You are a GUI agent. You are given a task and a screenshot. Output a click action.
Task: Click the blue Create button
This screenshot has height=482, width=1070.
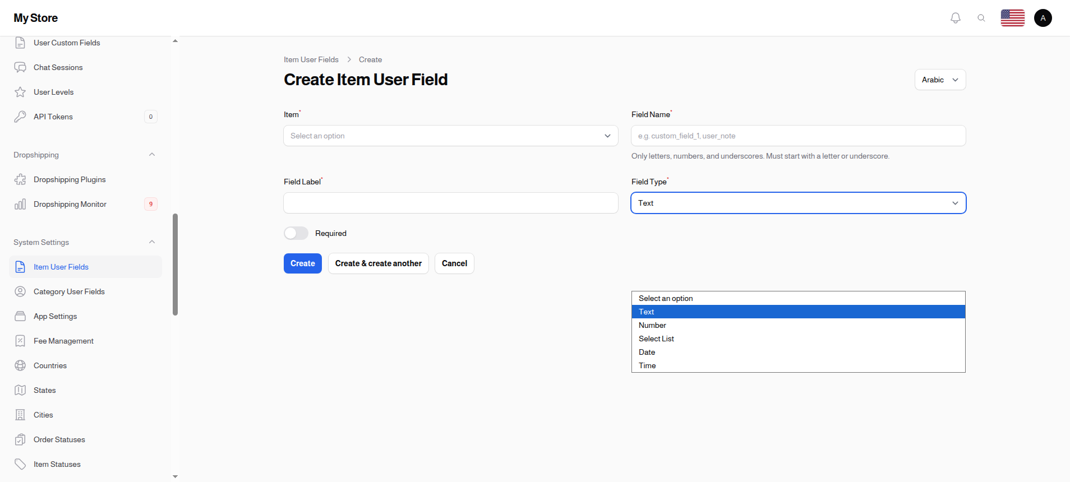(x=303, y=263)
